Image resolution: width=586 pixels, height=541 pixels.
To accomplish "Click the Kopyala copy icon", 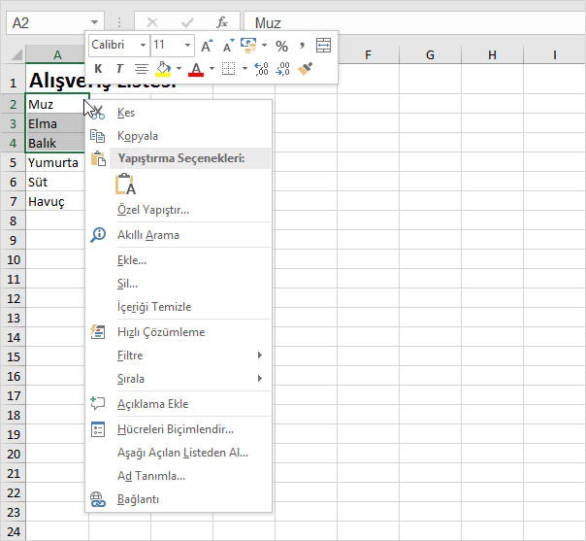I will [98, 136].
